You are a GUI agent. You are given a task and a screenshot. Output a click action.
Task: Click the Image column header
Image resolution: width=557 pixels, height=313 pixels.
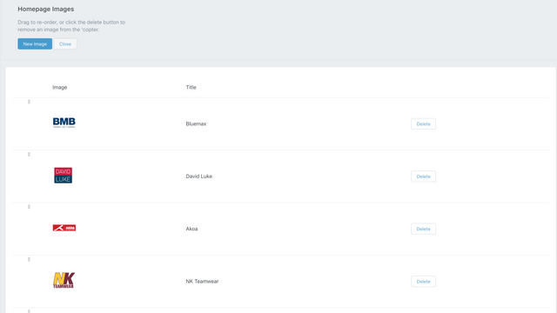click(x=60, y=87)
